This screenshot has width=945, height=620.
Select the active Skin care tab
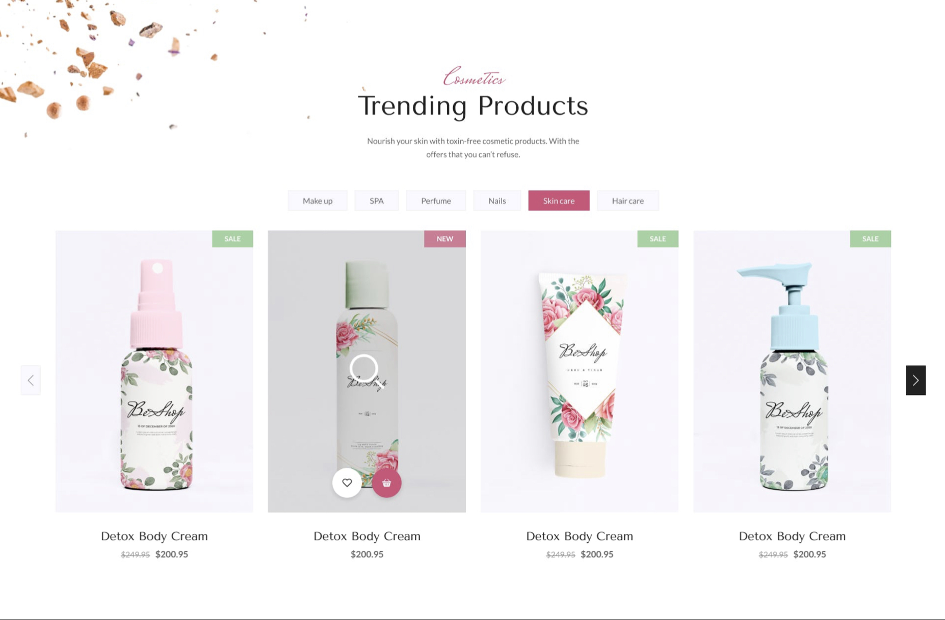[559, 201]
